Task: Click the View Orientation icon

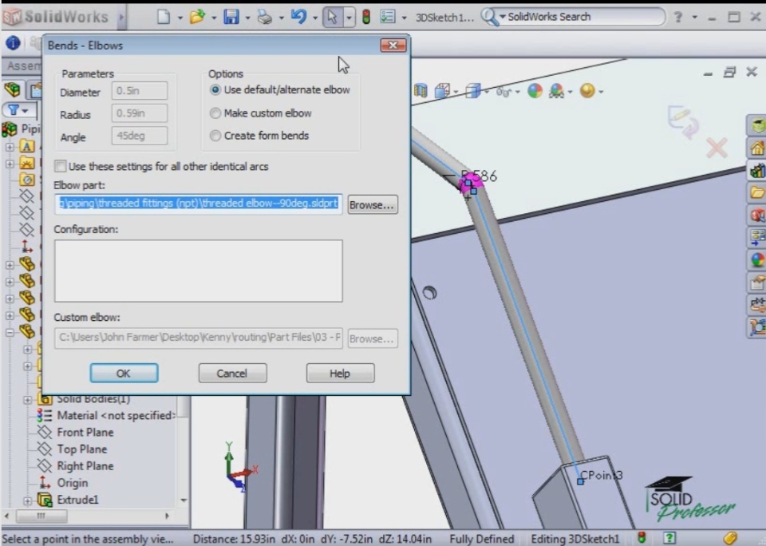Action: click(442, 90)
